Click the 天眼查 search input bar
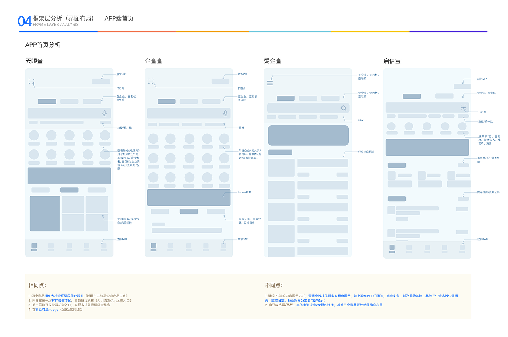Image resolution: width=508 pixels, height=337 pixels. [69, 113]
